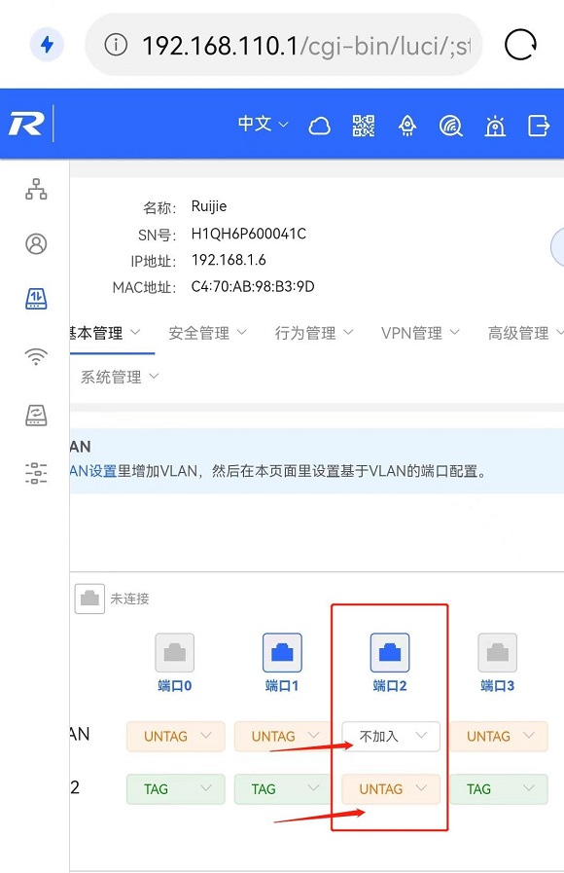
Task: Open the sliders settings sidebar icon
Action: (x=36, y=473)
